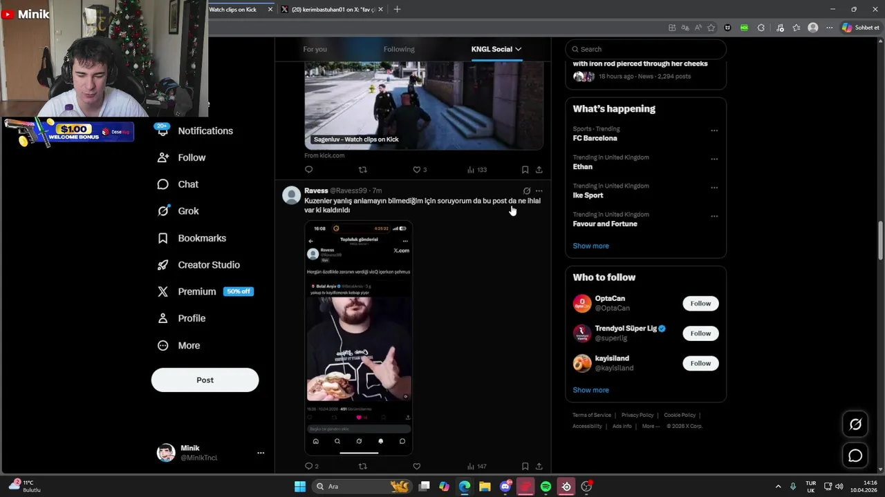View analytics of Sagenluv clip post

pyautogui.click(x=476, y=170)
